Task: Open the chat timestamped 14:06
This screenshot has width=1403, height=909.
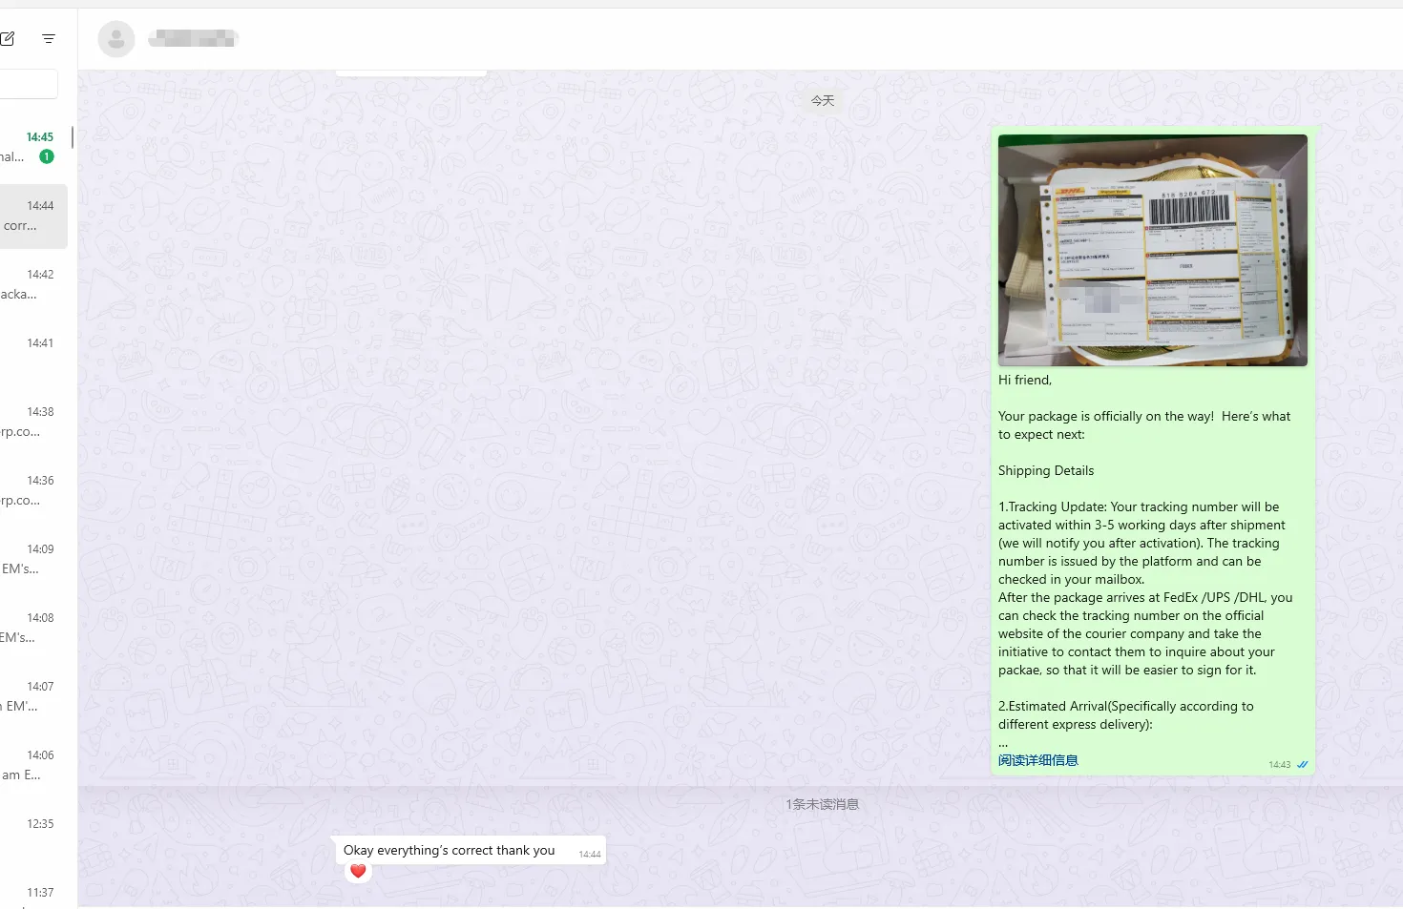Action: (x=32, y=765)
